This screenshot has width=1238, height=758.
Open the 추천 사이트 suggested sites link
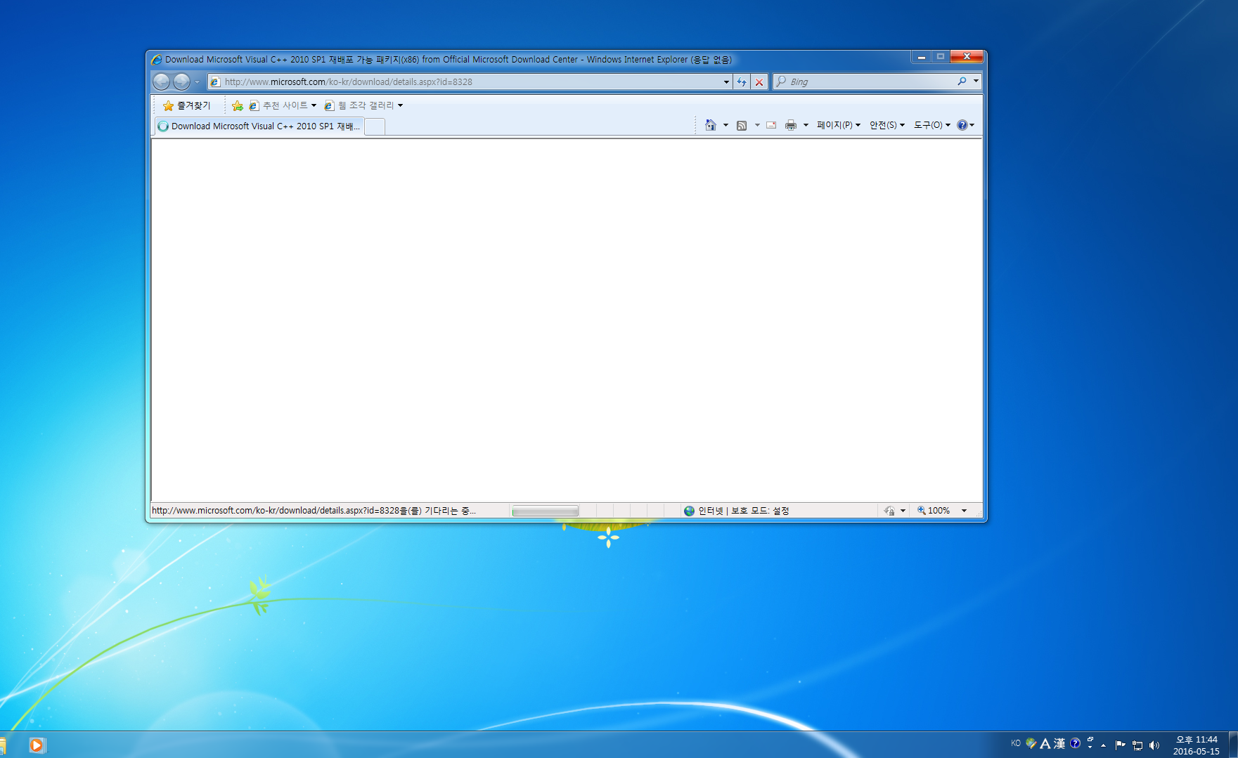283,105
